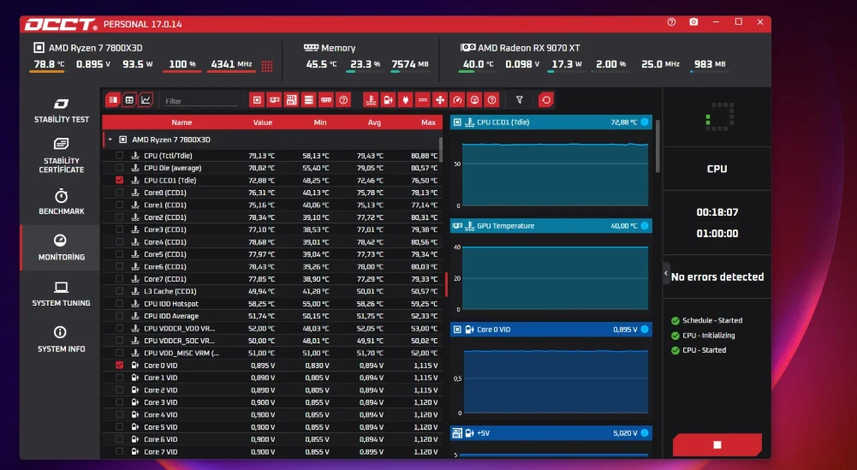
Task: Tick the Core 7 VID checkbox
Action: [119, 452]
